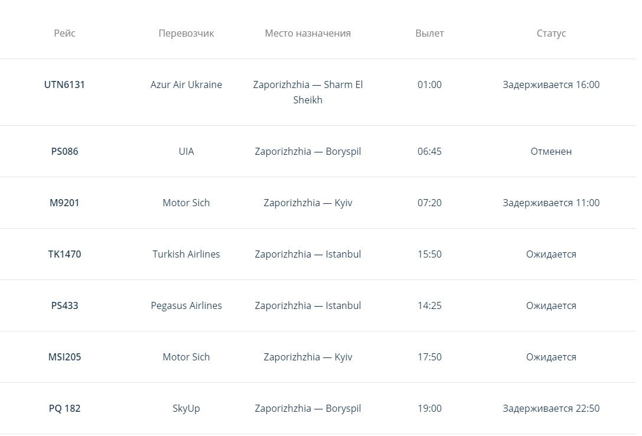The width and height of the screenshot is (642, 436).
Task: Click the 15:50 departure time
Action: pyautogui.click(x=429, y=254)
